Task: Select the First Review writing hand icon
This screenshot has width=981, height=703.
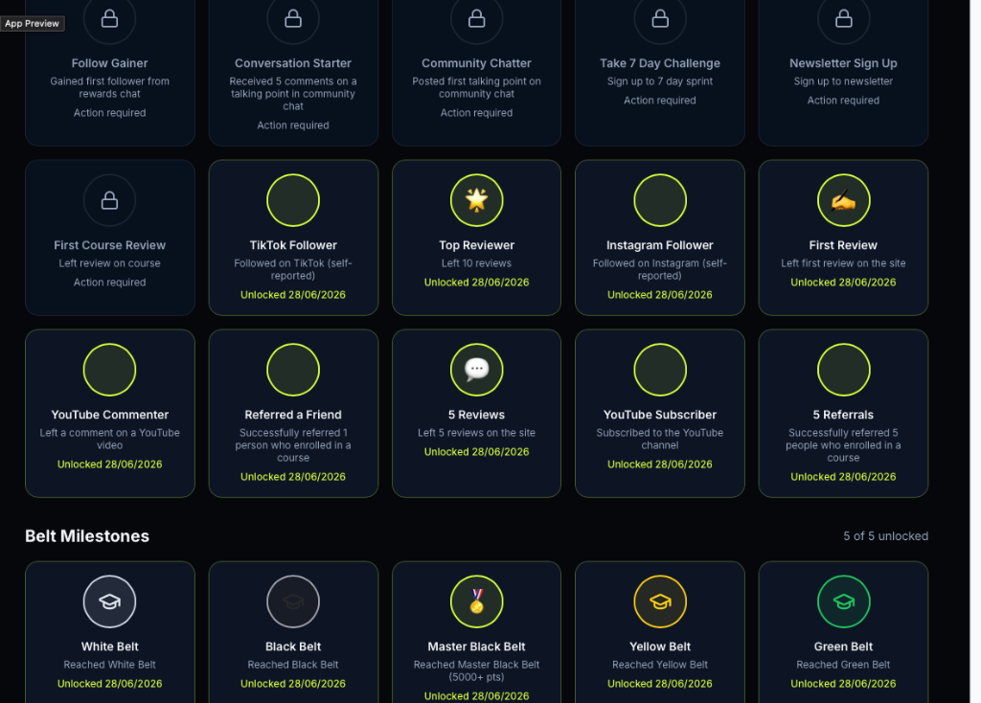Action: coord(843,200)
